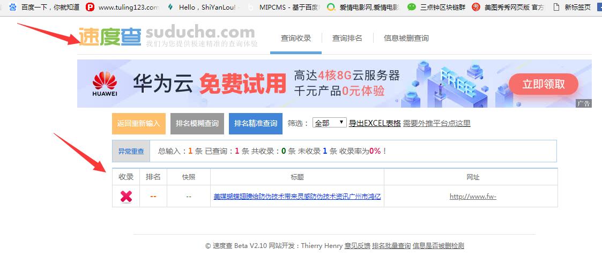Click the 速度查 site logo
Viewport: 602px width, 263px height.
(x=110, y=36)
